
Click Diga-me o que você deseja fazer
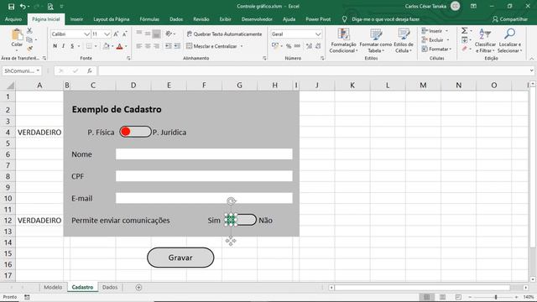tap(385, 19)
